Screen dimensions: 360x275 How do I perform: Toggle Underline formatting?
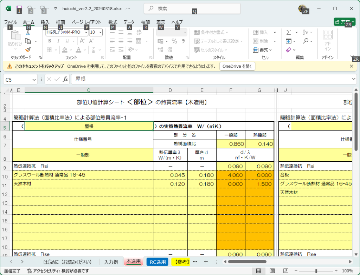67,41
